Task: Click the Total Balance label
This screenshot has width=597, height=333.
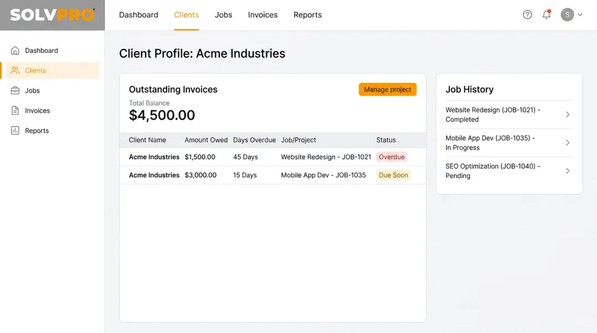Action: tap(149, 103)
